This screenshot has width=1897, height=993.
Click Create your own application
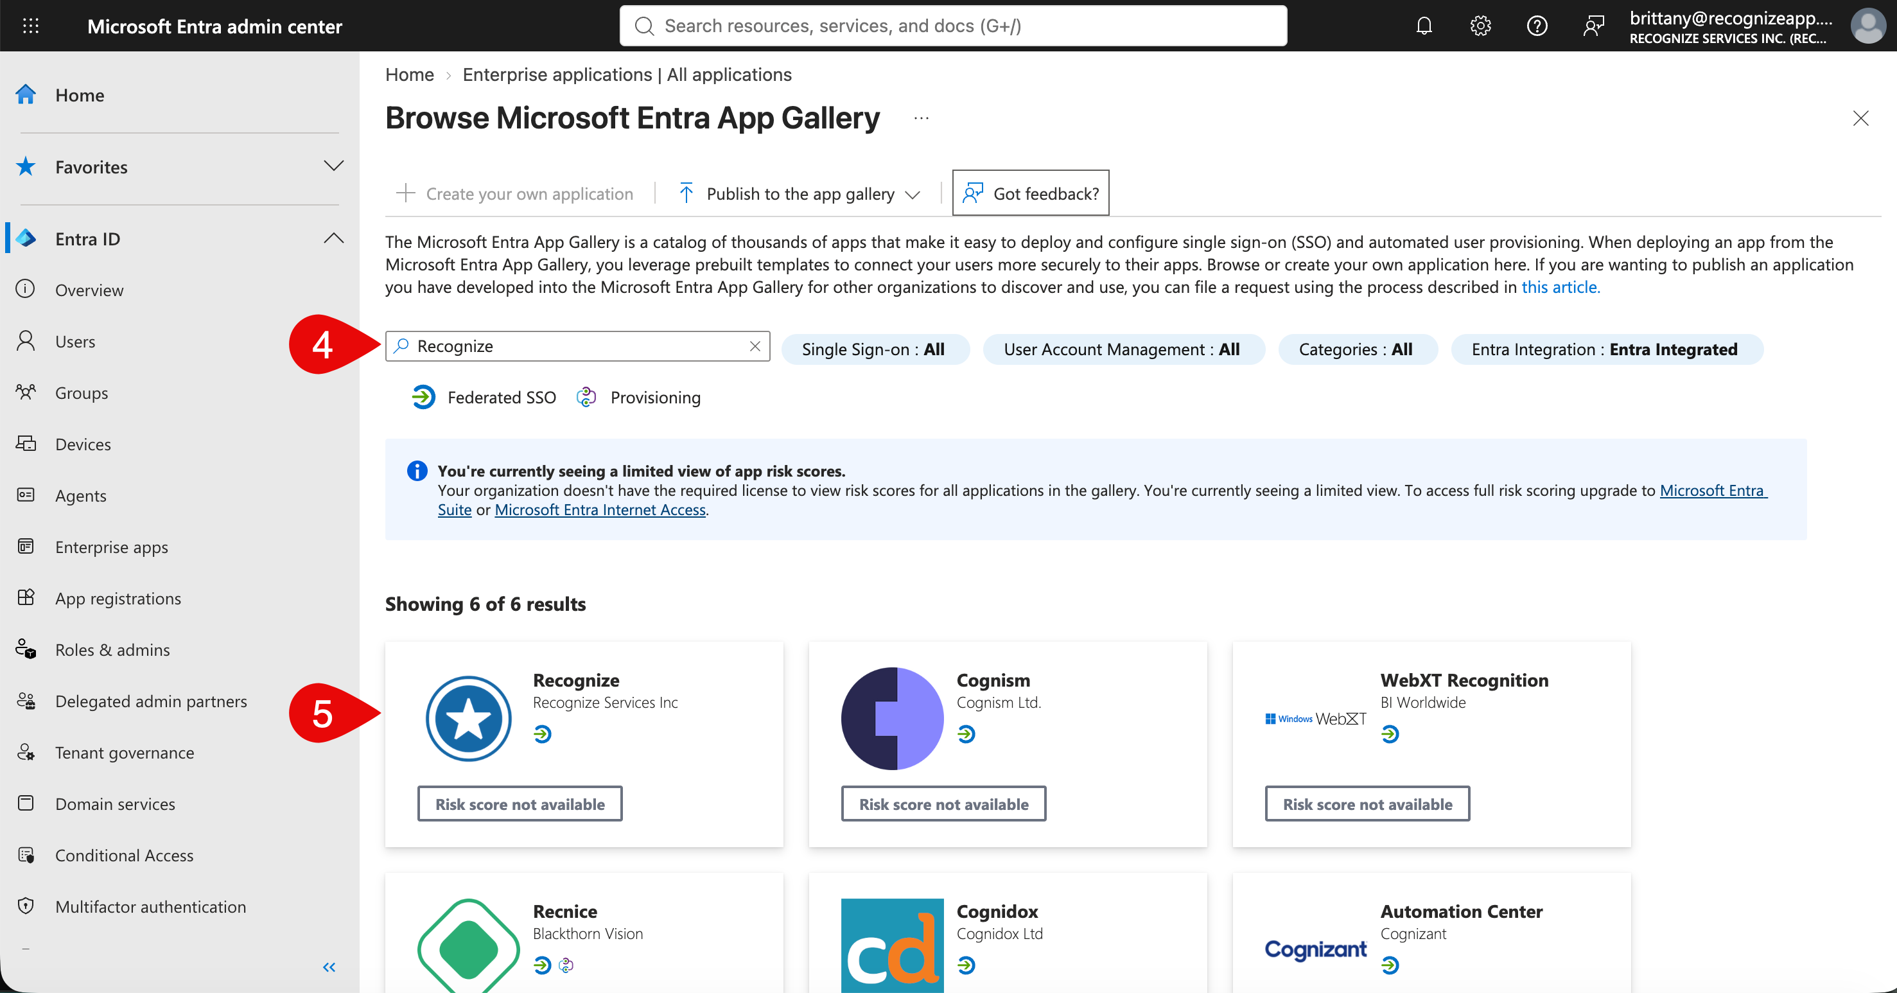tap(515, 194)
